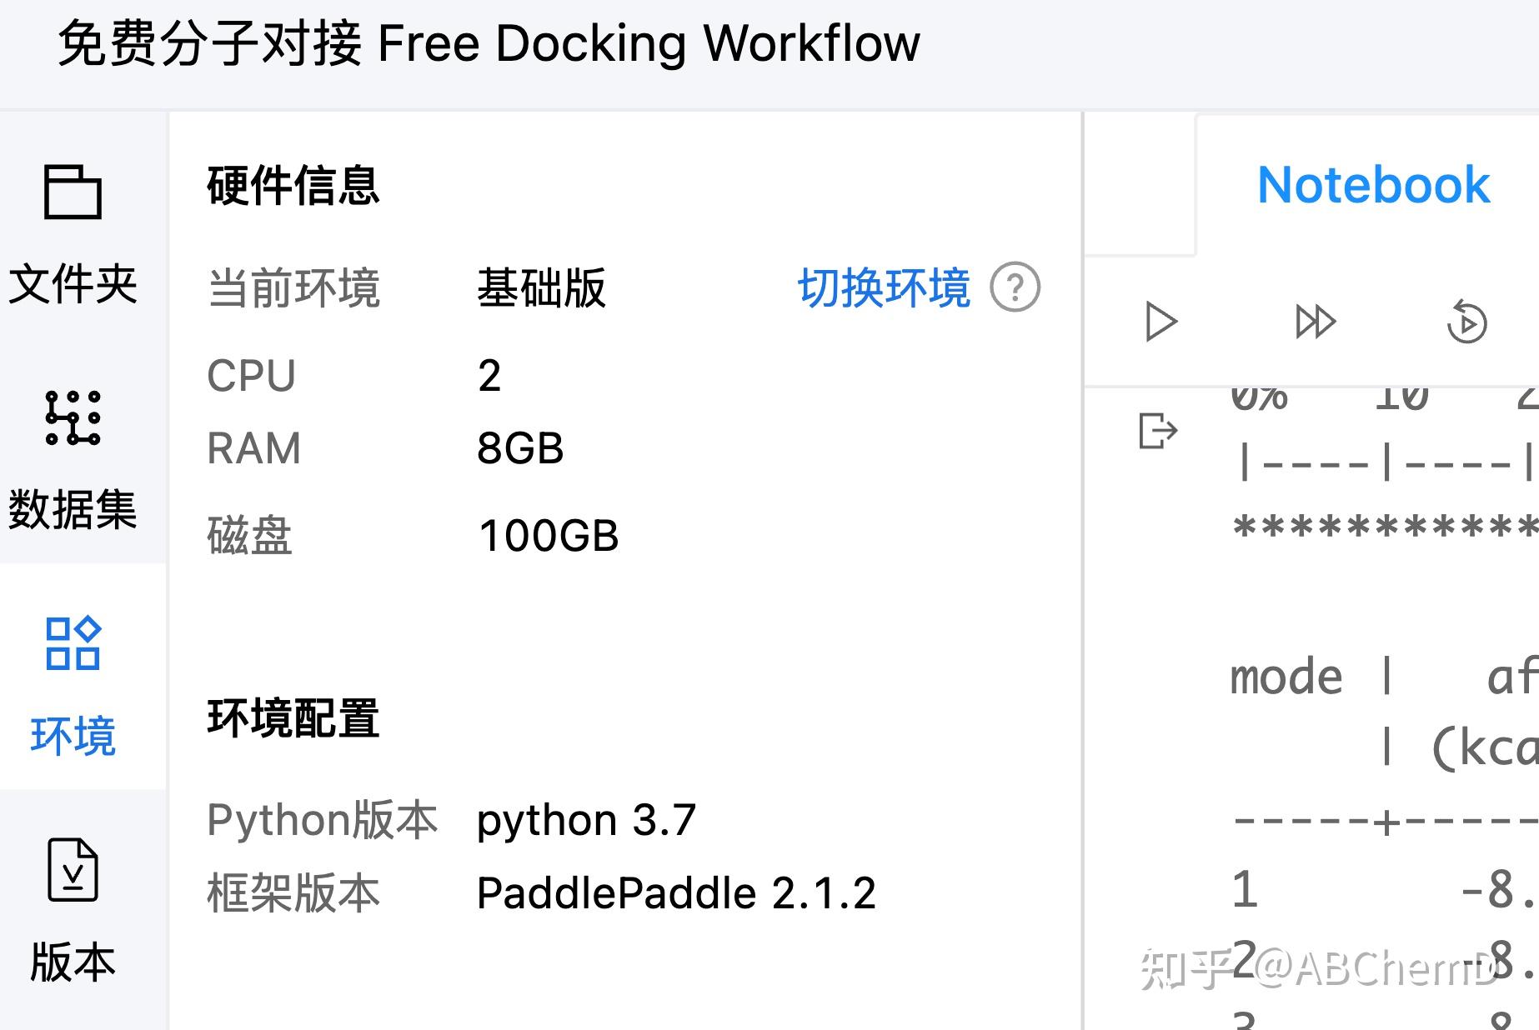This screenshot has height=1030, width=1539.
Task: Click 切换环境 to switch environment
Action: click(885, 287)
